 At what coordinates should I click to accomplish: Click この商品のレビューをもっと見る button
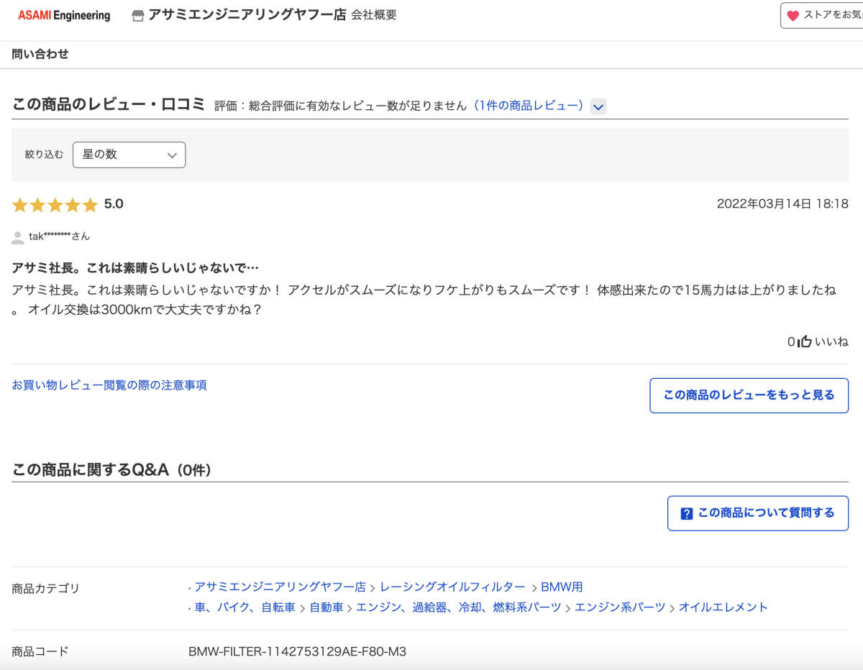tap(749, 395)
